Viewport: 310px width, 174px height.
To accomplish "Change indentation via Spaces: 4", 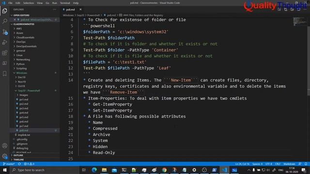I will coord(257,164).
